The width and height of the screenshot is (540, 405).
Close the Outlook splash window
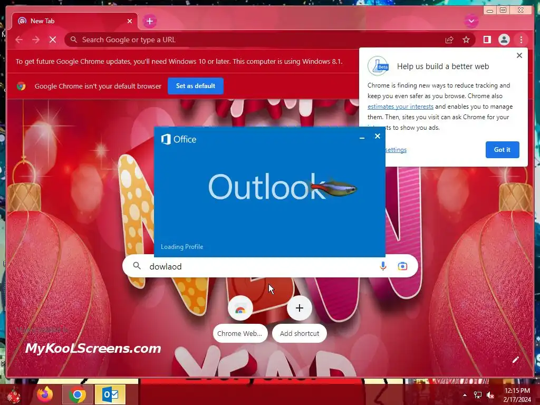point(378,136)
